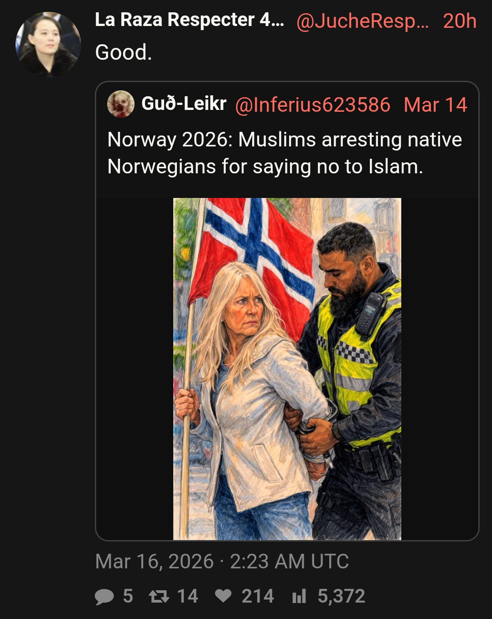Open the @JucheResp… handle link
This screenshot has width=492, height=619.
pyautogui.click(x=363, y=21)
